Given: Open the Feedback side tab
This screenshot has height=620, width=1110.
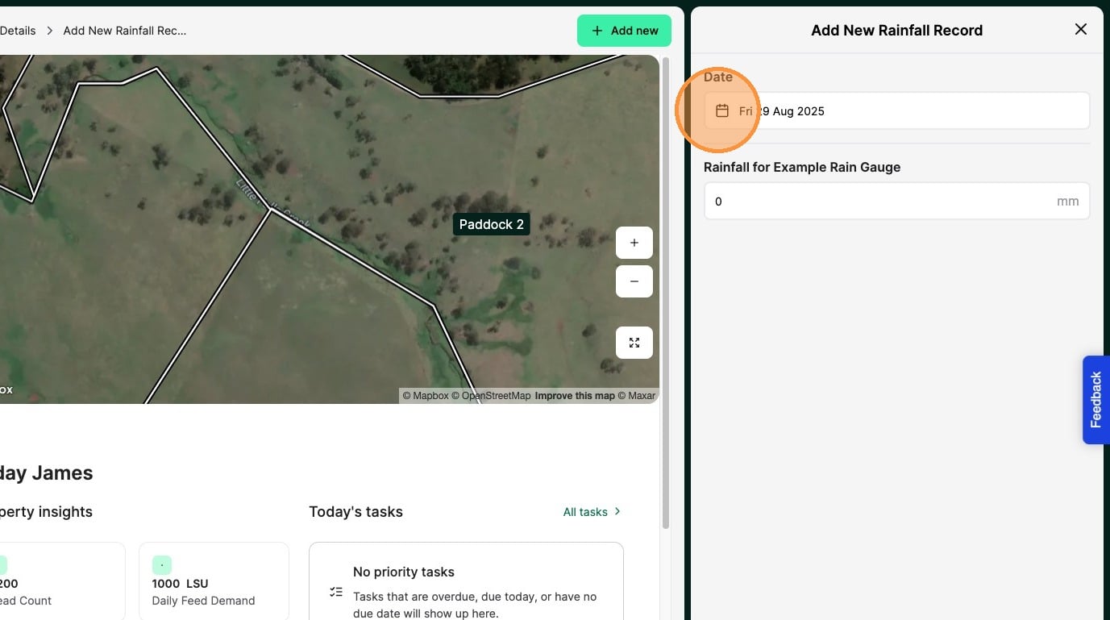Looking at the screenshot, I should pos(1095,400).
